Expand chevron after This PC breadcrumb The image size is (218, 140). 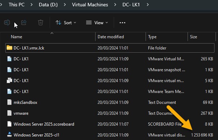(x=32, y=5)
